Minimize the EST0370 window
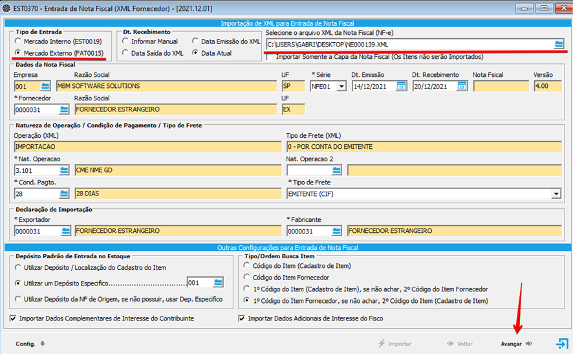Image resolution: width=573 pixels, height=354 pixels. pos(524,8)
